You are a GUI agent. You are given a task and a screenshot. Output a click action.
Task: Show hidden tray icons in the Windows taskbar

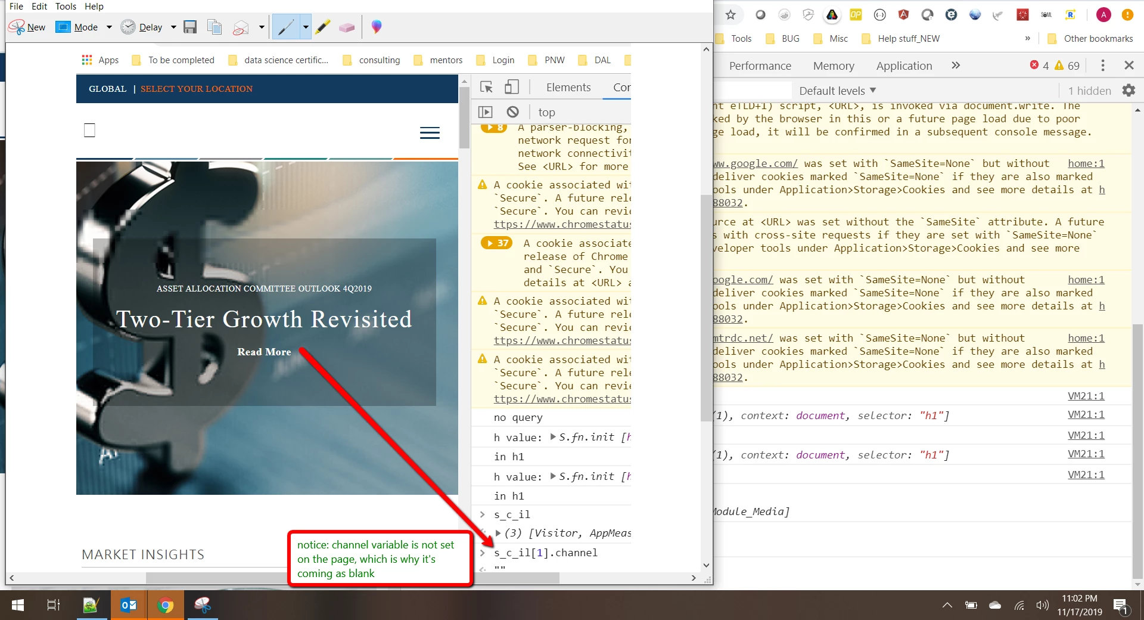(947, 606)
